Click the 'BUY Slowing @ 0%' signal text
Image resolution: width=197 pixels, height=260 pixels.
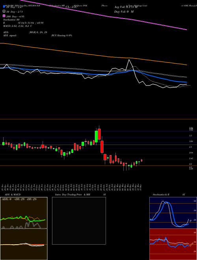click(62, 35)
